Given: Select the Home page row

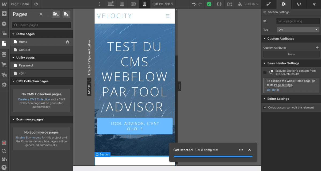Looking at the screenshot, I should point(41,42).
